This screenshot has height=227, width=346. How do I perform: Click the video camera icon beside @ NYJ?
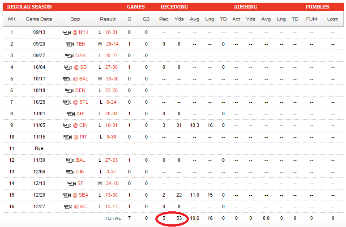point(67,33)
